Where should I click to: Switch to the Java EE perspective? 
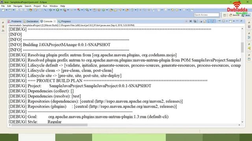point(235,15)
